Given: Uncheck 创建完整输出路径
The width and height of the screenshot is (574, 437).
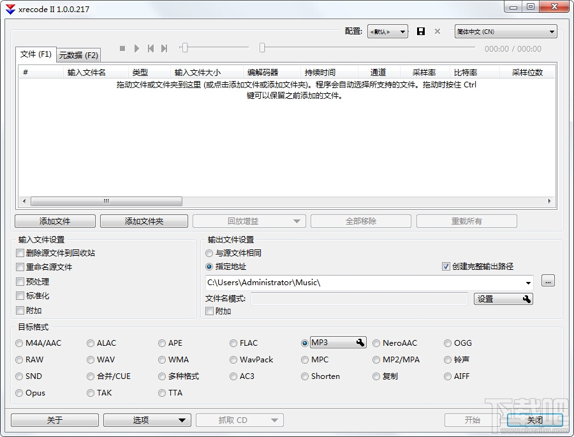Looking at the screenshot, I should tap(445, 267).
